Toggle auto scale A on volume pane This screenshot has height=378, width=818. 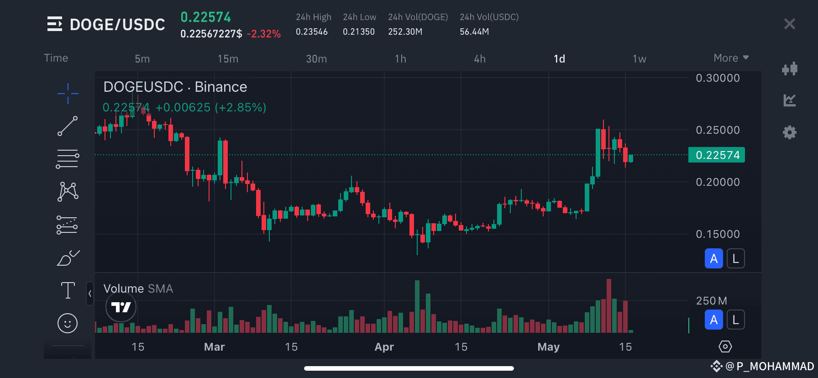tap(714, 320)
